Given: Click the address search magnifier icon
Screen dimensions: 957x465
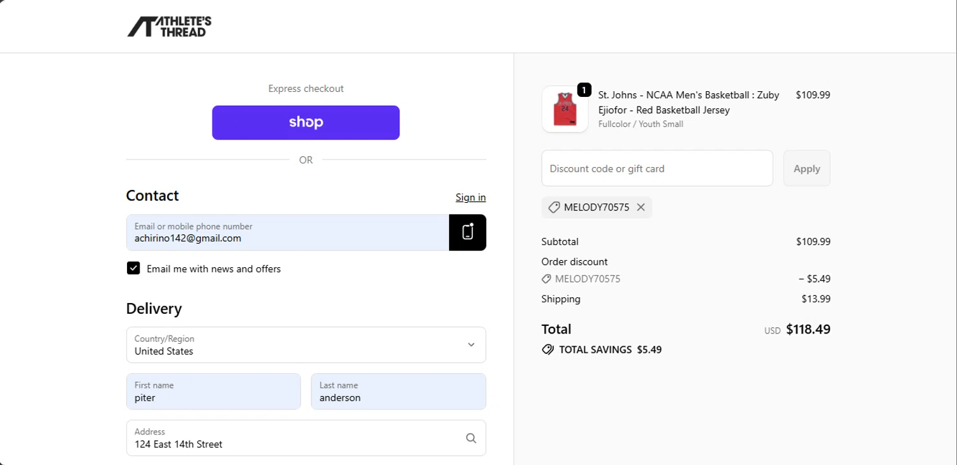Looking at the screenshot, I should click(471, 438).
